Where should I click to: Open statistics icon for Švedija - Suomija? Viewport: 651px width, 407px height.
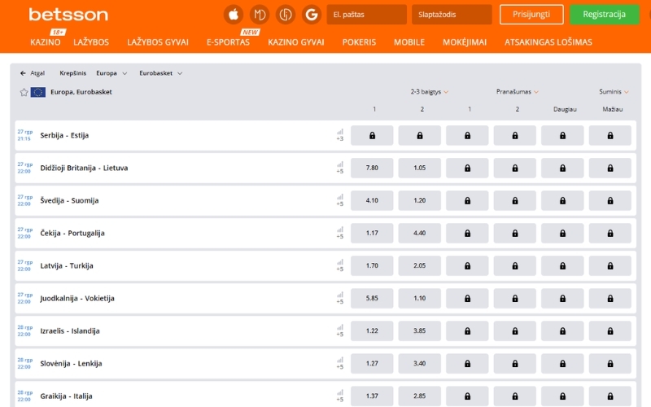(x=340, y=197)
